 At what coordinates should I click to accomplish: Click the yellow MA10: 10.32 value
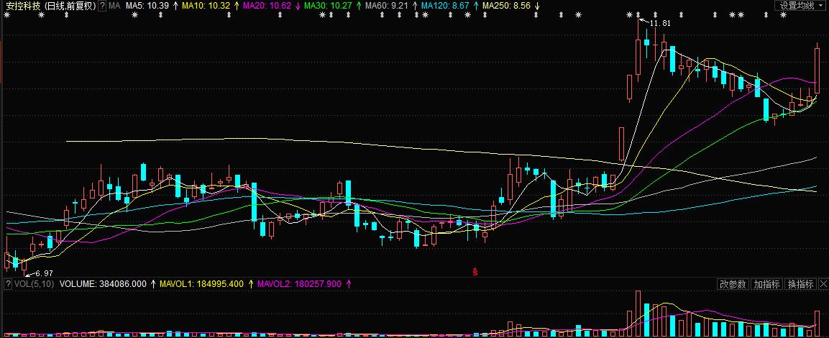pyautogui.click(x=206, y=5)
